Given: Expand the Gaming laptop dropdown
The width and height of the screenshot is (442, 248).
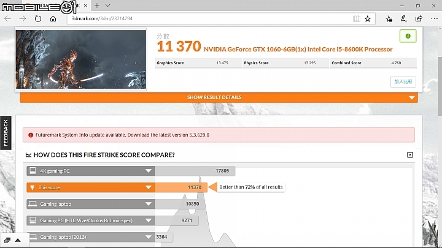Looking at the screenshot, I should pos(149,204).
